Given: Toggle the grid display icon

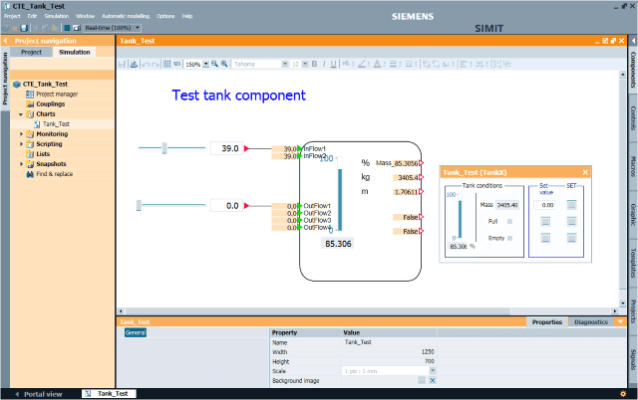Looking at the screenshot, I should 166,64.
